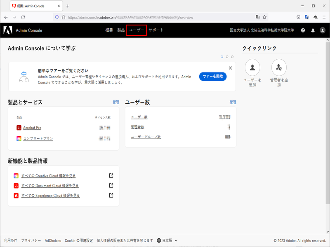Click the page vertical scrollbar

[x=328, y=123]
